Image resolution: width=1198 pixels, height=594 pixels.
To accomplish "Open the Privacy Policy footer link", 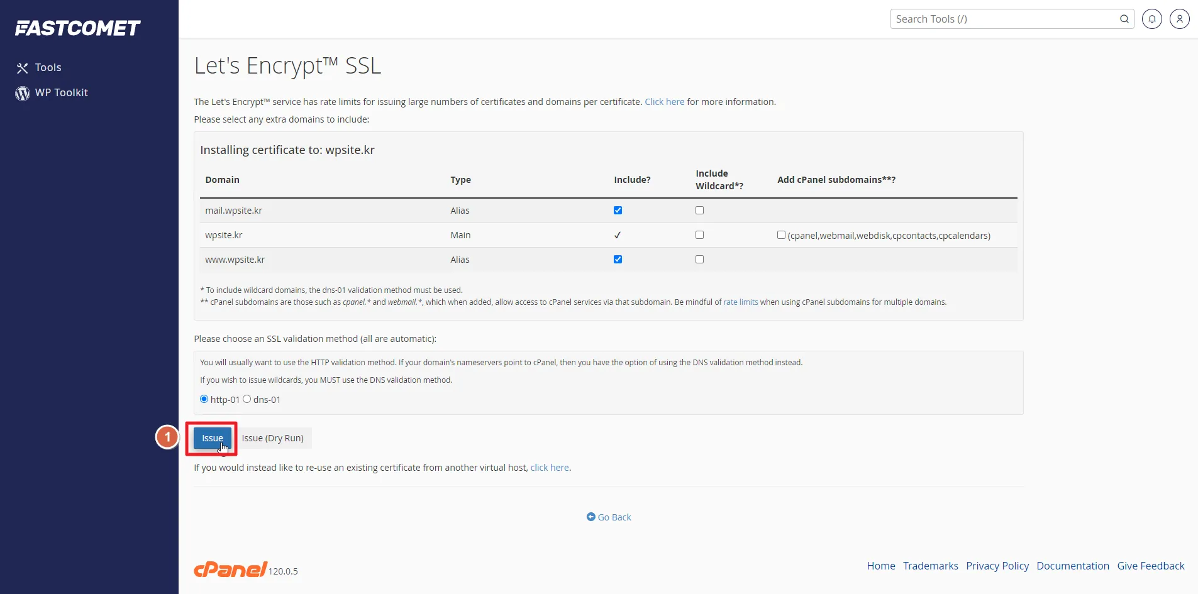I will pos(997,566).
